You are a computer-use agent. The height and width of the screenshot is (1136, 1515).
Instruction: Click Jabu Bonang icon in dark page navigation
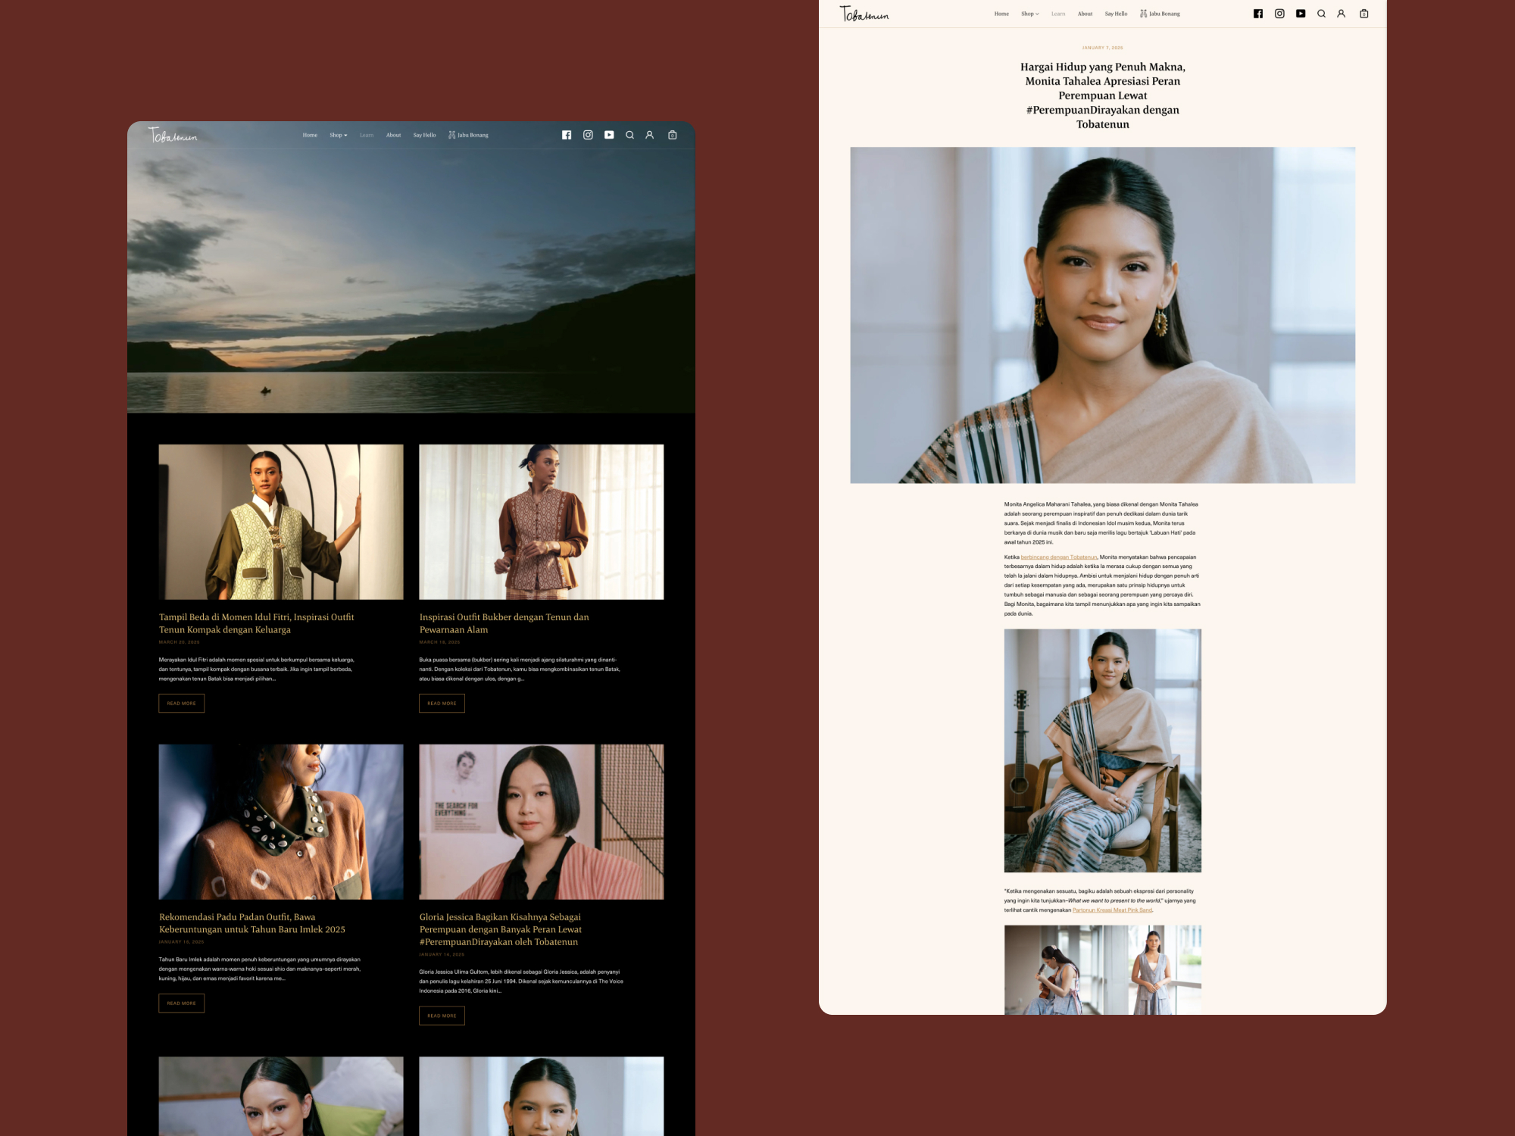click(x=452, y=135)
